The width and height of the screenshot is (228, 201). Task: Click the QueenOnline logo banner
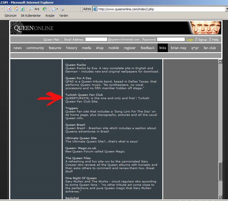pyautogui.click(x=116, y=28)
